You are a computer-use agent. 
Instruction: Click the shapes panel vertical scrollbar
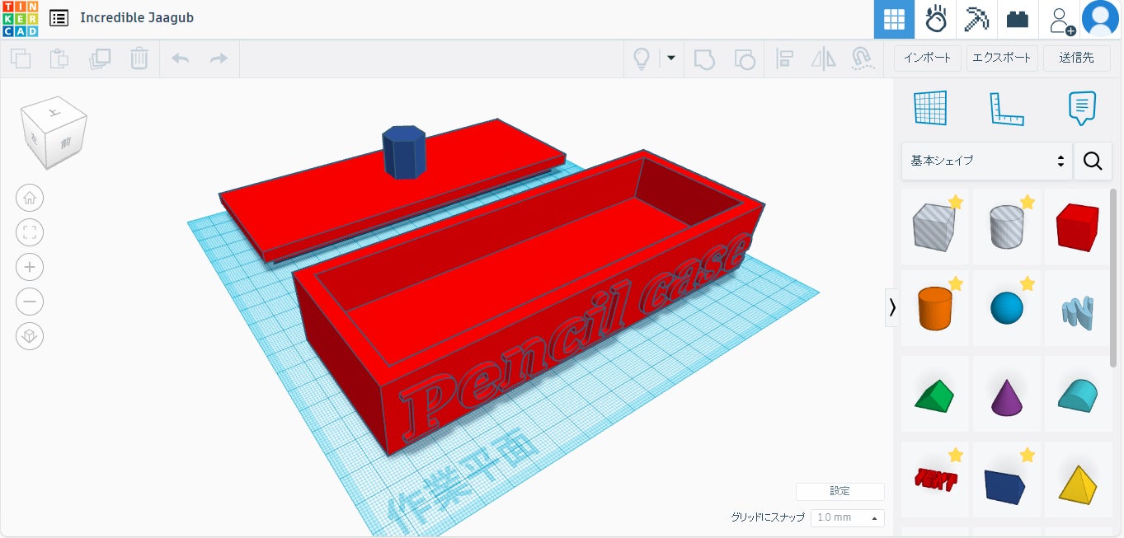tap(1113, 277)
